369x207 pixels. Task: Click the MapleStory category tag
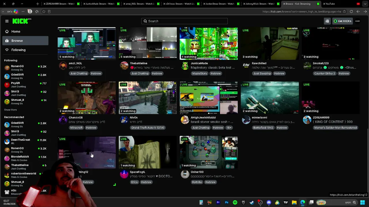(x=199, y=73)
